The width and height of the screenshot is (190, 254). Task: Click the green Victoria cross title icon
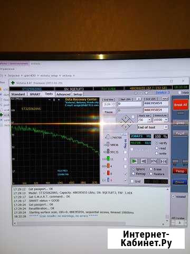[13, 83]
